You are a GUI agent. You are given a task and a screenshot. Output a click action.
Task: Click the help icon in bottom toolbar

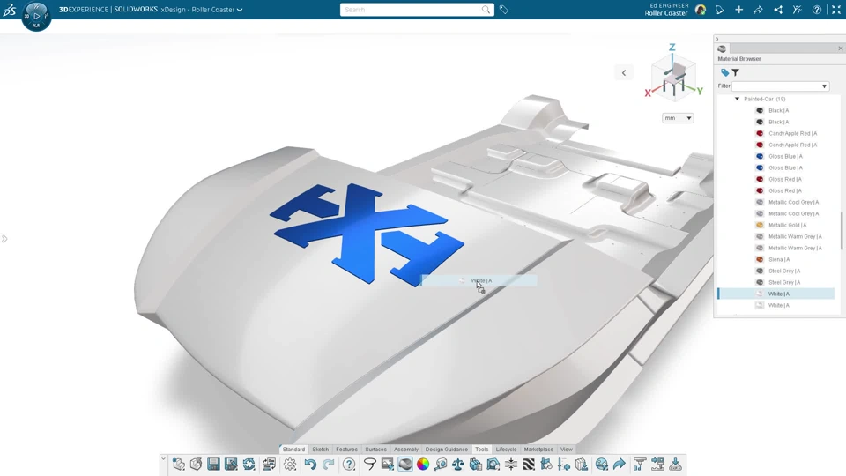tap(349, 465)
